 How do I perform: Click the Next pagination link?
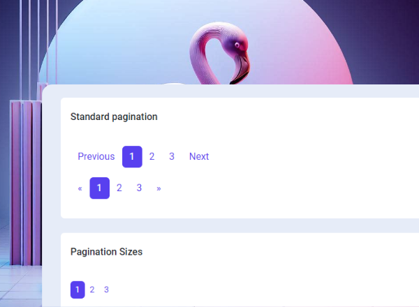click(199, 156)
